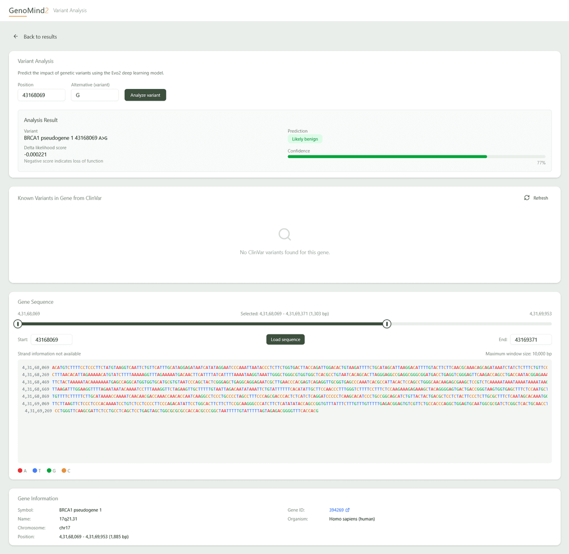Image resolution: width=569 pixels, height=554 pixels.
Task: Click the right handle of gene range slider
Action: 387,324
